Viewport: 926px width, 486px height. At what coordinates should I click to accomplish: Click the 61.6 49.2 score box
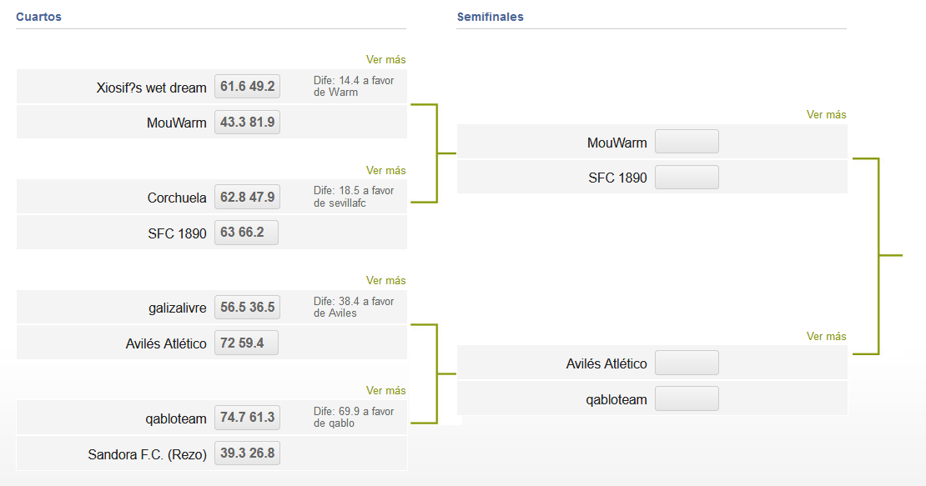coord(247,86)
